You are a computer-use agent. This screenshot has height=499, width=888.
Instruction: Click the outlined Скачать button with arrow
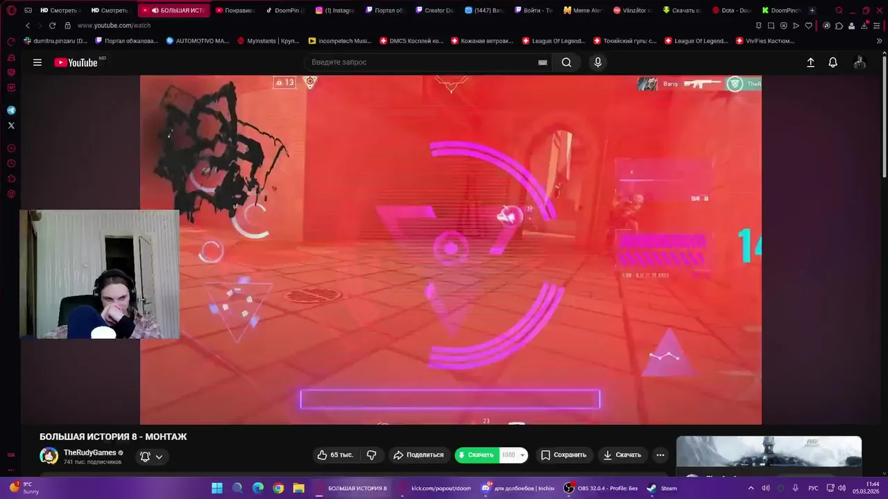tap(622, 455)
